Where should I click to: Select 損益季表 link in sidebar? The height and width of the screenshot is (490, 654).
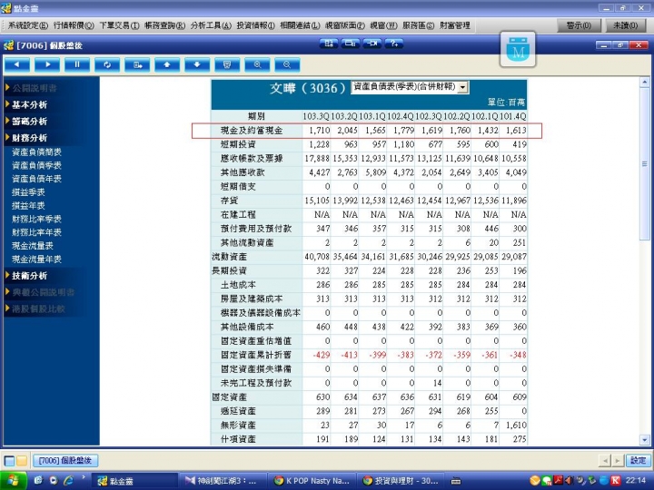coord(28,192)
